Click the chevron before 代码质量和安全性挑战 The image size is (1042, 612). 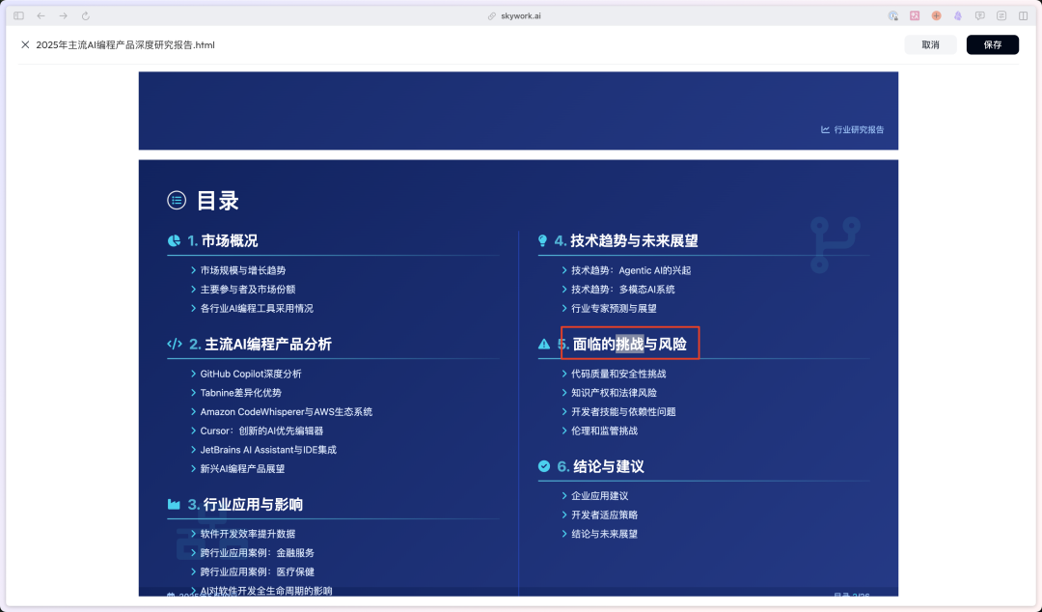click(x=564, y=374)
